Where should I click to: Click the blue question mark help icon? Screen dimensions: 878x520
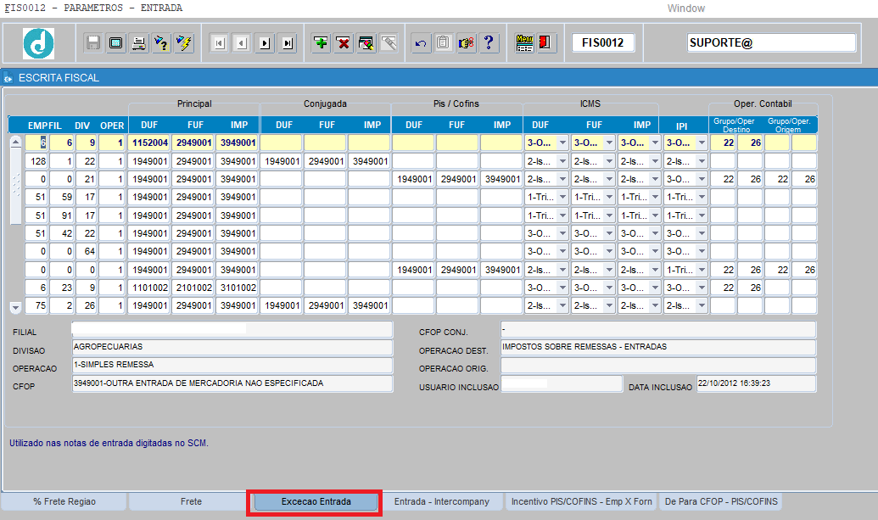pyautogui.click(x=489, y=43)
